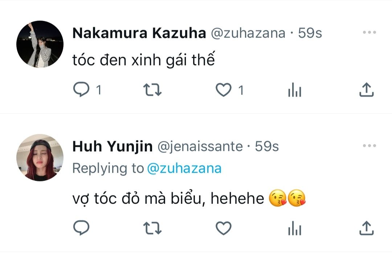Retweet Nakamura Kazuha's tweet

pyautogui.click(x=153, y=90)
